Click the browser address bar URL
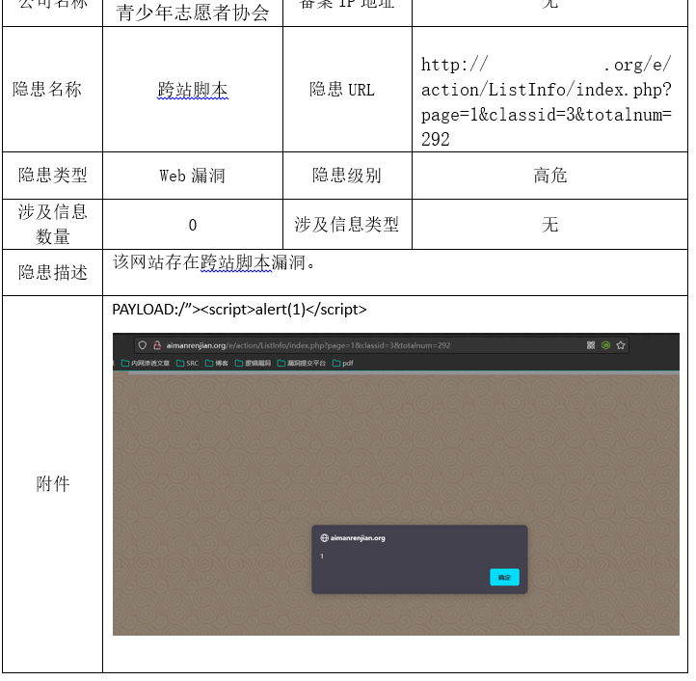The height and width of the screenshot is (681, 696). [308, 345]
